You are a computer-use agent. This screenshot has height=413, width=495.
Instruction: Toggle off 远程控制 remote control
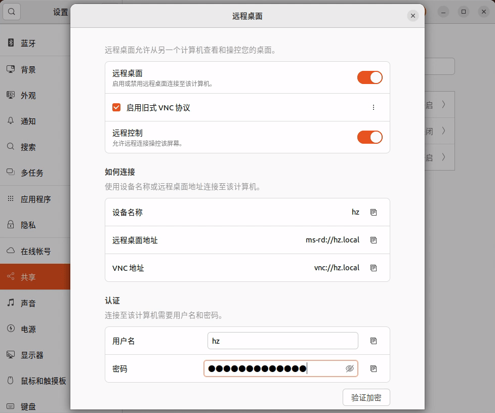tap(370, 137)
